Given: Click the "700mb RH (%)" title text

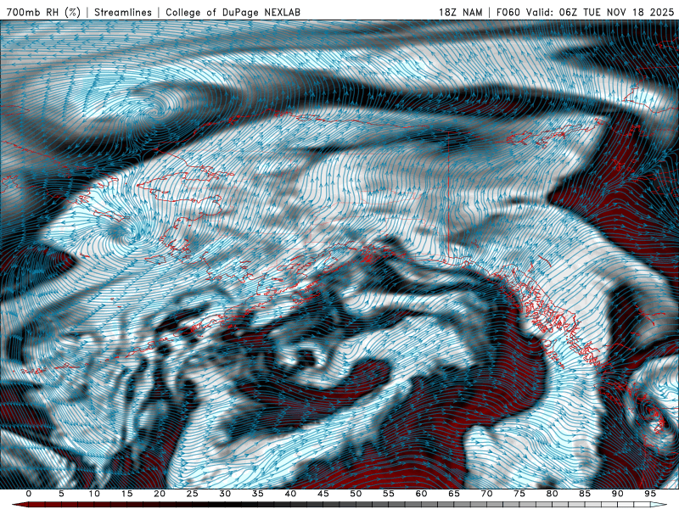Looking at the screenshot, I should (x=43, y=12).
